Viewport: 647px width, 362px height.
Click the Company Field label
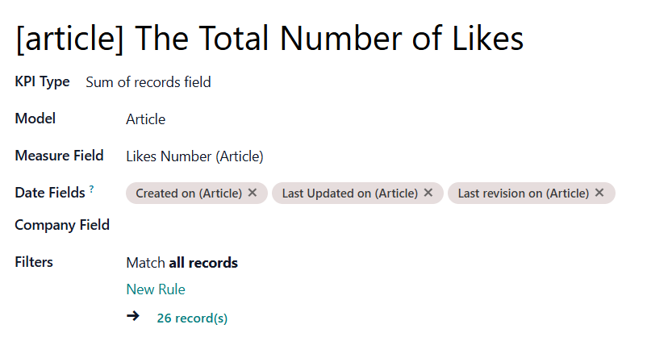point(62,225)
